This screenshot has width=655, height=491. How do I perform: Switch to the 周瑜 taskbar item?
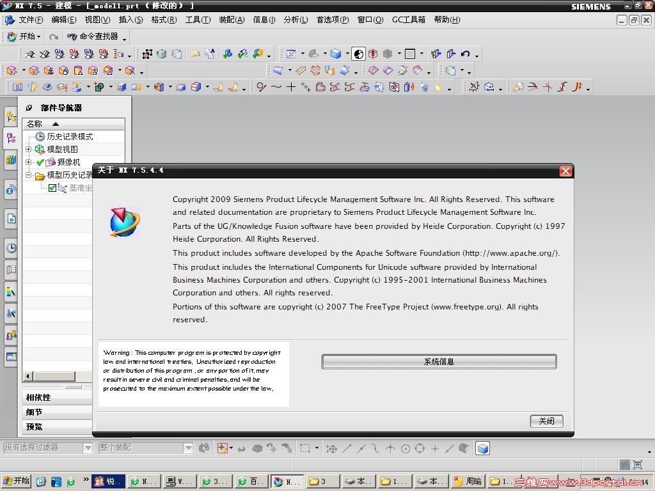coord(468,481)
